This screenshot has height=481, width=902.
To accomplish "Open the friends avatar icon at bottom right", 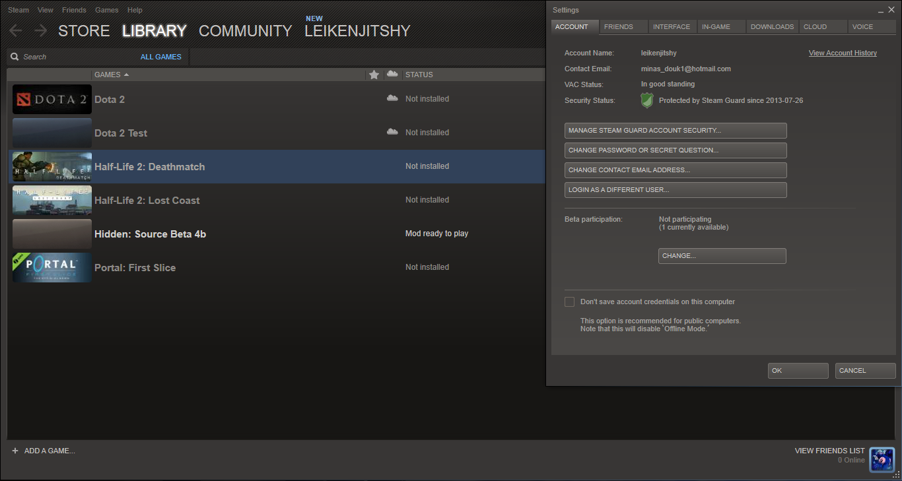I will [882, 459].
